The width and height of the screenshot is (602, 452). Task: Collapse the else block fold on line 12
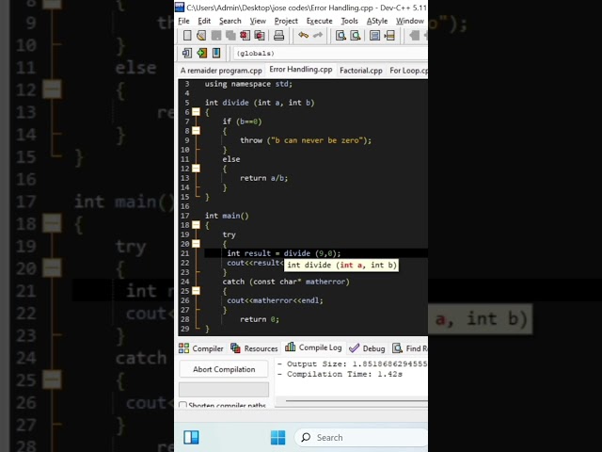[196, 169]
